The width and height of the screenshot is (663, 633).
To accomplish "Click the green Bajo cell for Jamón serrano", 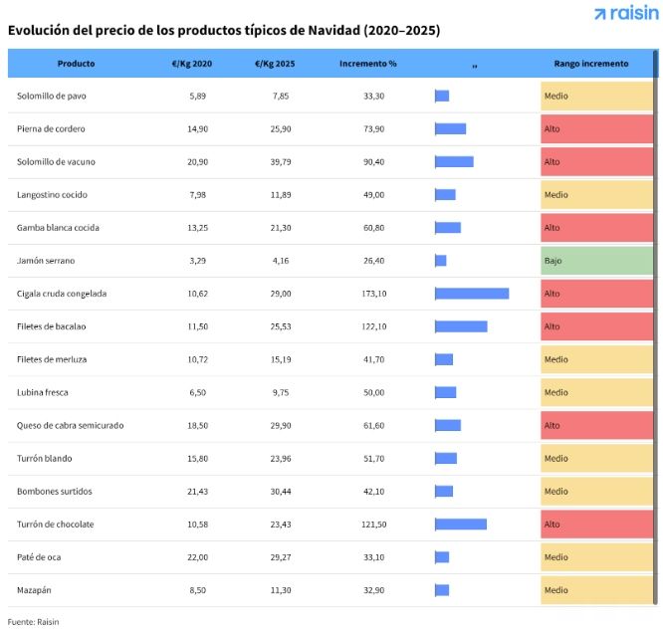I will point(596,261).
